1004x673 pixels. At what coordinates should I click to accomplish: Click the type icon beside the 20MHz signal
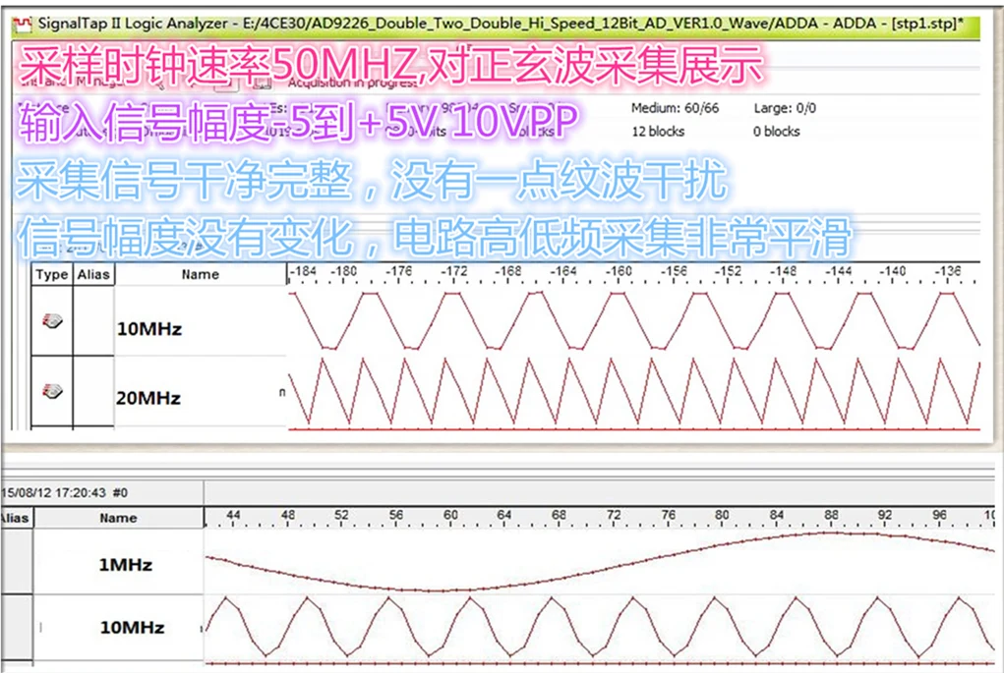(52, 391)
